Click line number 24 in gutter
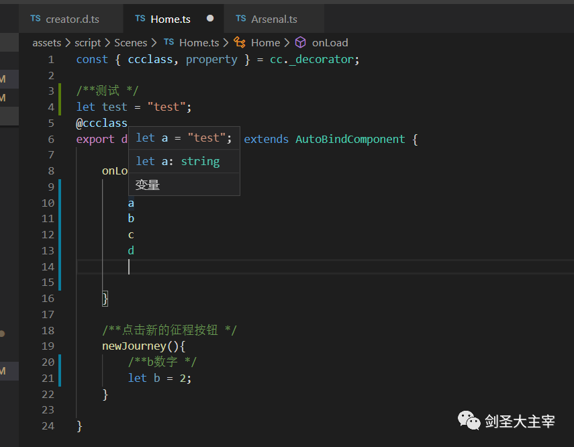574x447 pixels. point(48,426)
